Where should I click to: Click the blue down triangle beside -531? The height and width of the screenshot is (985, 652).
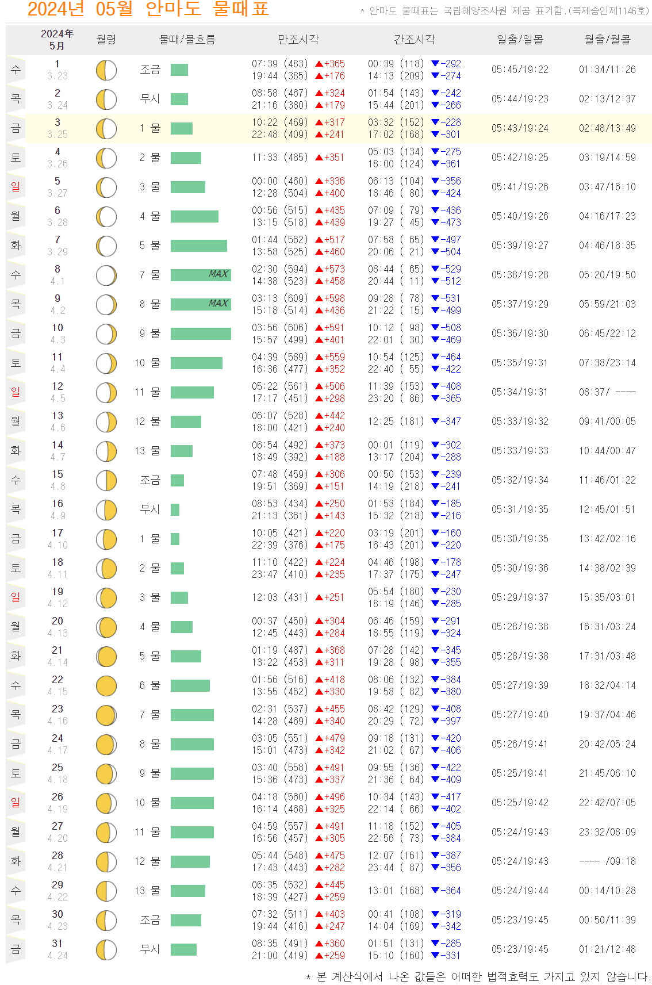coord(435,298)
